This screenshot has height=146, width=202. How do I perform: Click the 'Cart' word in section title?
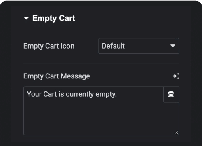tap(67, 18)
